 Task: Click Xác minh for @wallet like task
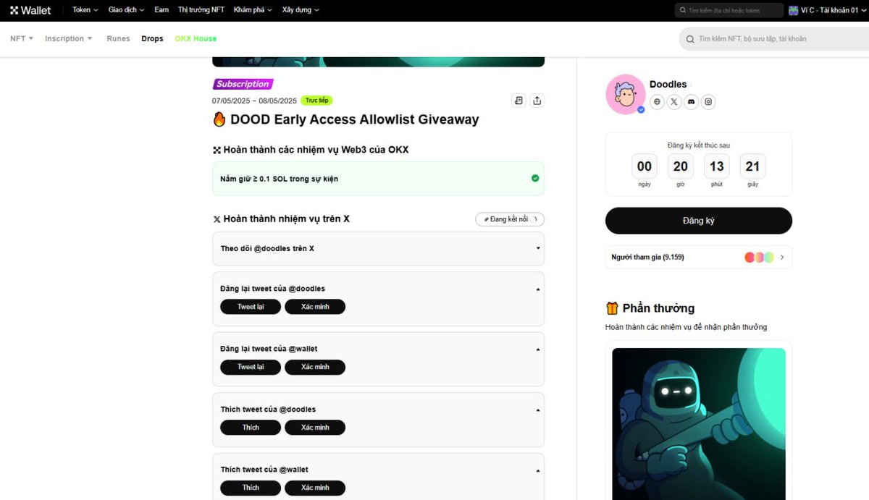coord(315,488)
